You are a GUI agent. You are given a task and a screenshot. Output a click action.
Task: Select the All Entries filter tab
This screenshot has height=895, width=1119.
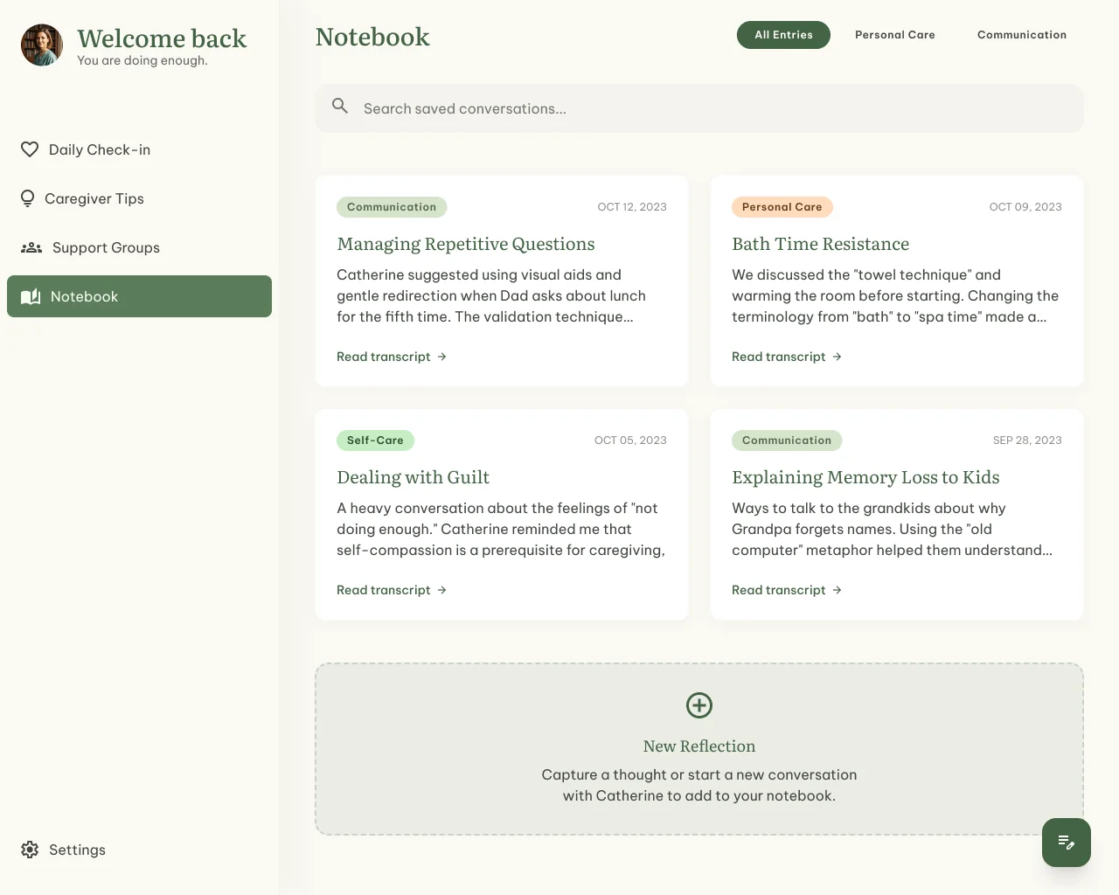(x=783, y=35)
